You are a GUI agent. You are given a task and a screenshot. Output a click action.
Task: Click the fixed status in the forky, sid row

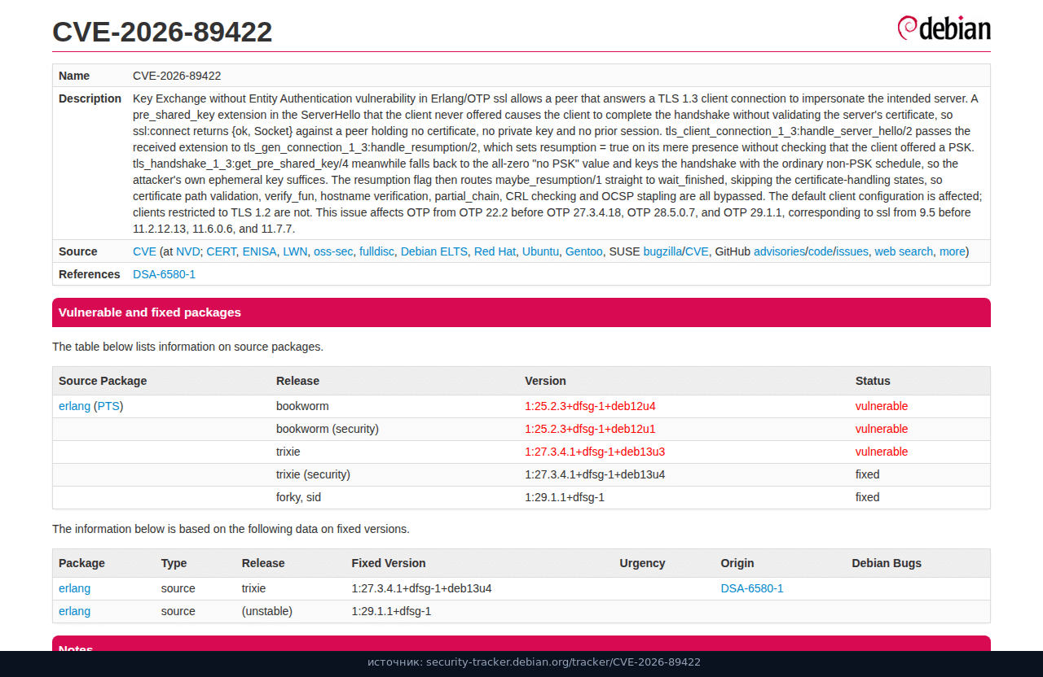click(x=868, y=497)
